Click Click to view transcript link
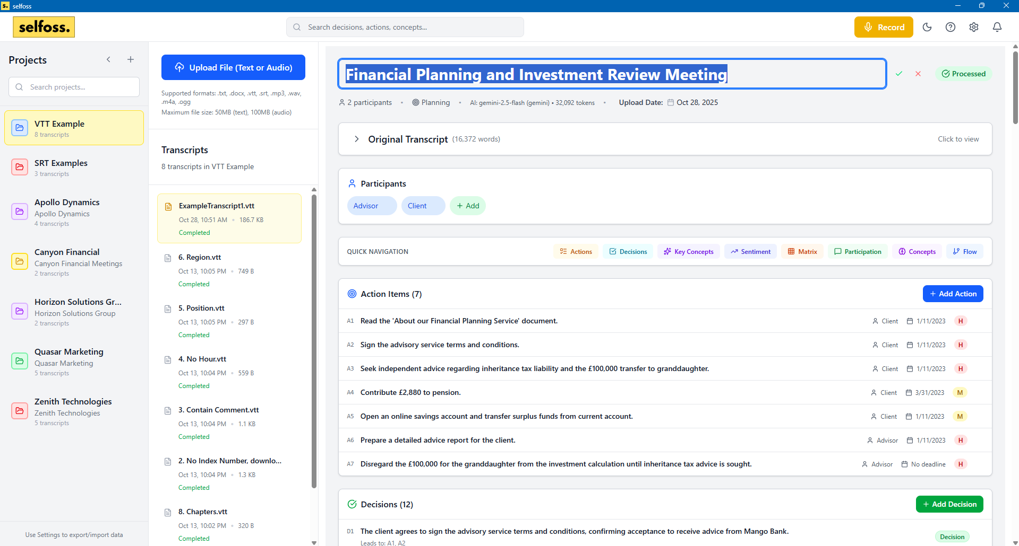This screenshot has width=1019, height=546. coord(958,139)
